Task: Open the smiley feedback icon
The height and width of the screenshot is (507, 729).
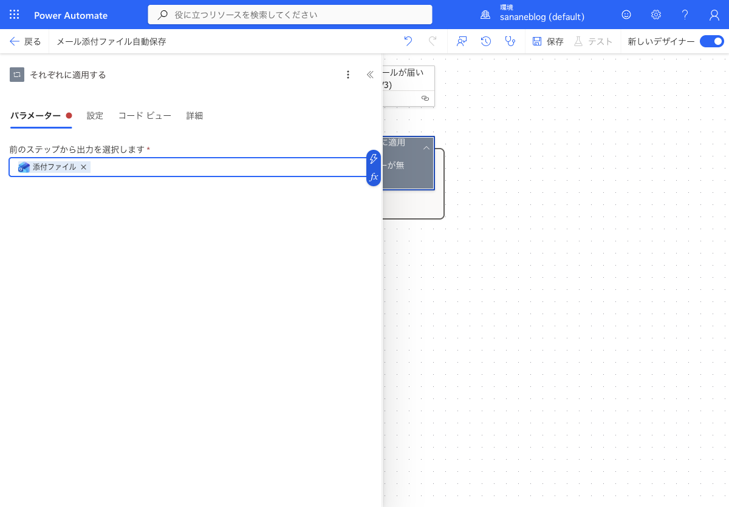Action: coord(626,15)
